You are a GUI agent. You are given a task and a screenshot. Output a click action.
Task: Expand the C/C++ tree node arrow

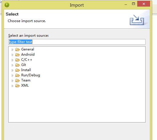[x=12, y=60]
